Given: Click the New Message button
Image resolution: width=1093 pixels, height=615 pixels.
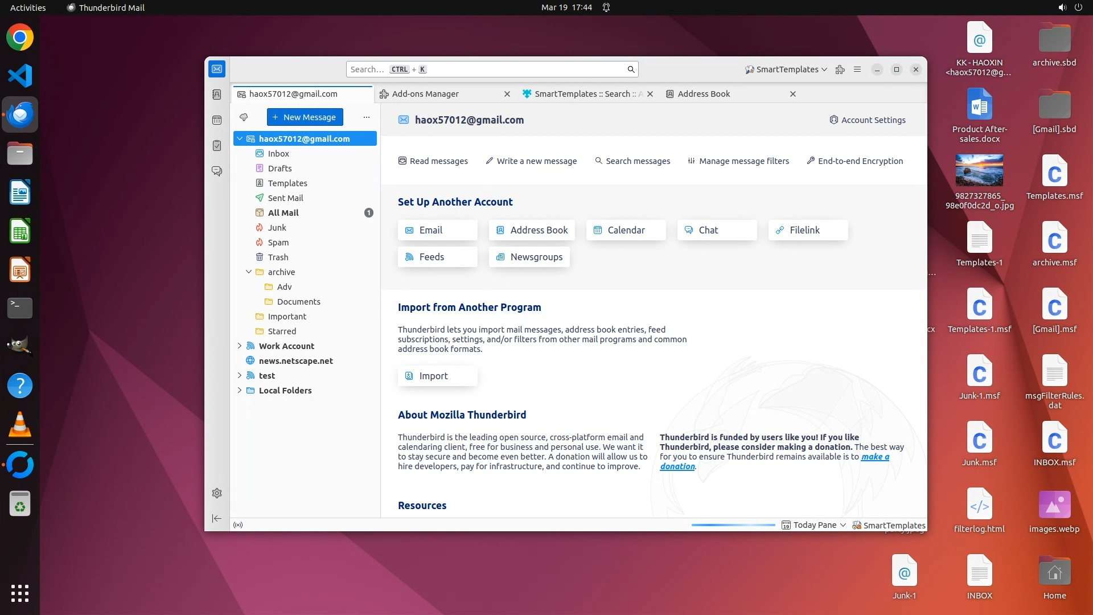Looking at the screenshot, I should point(305,117).
